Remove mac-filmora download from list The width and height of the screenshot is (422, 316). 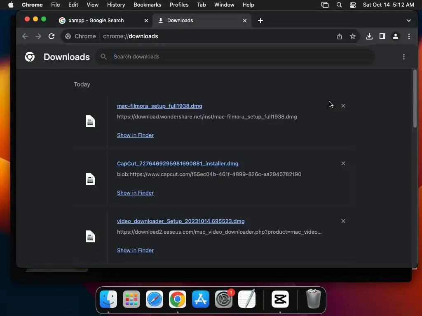[343, 106]
